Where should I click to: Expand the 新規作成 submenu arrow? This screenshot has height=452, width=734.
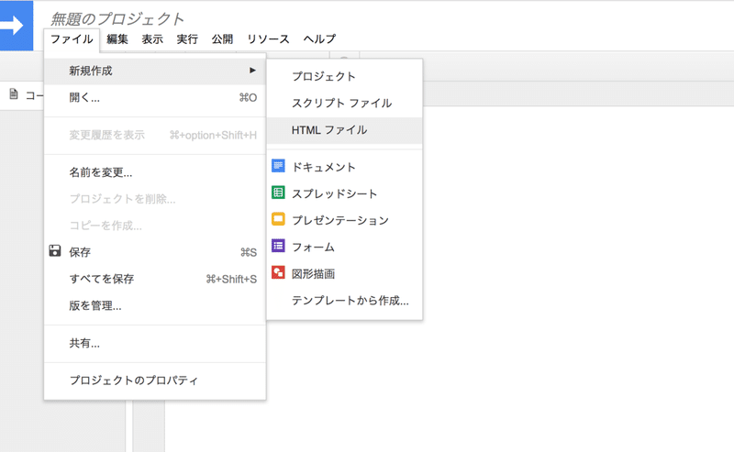click(x=253, y=71)
